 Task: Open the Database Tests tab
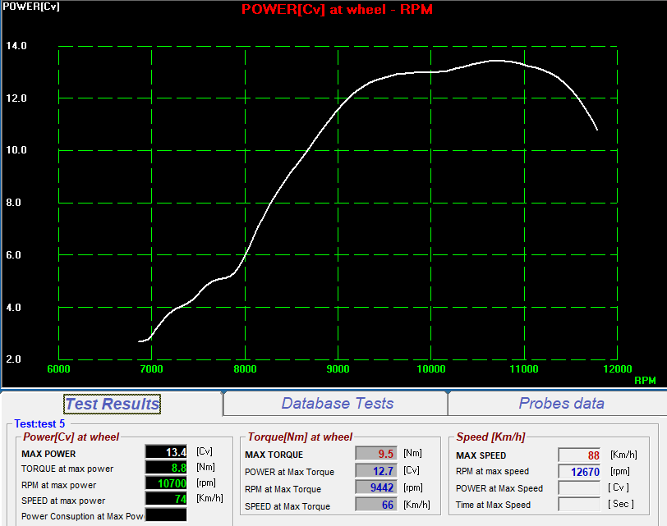point(337,404)
